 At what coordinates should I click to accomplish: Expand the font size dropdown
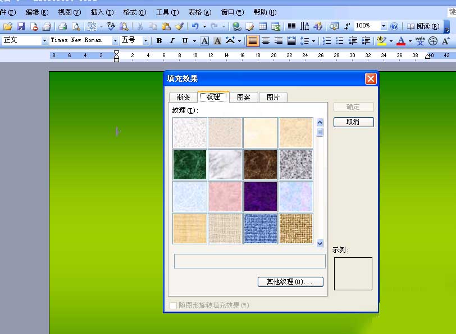[x=145, y=40]
